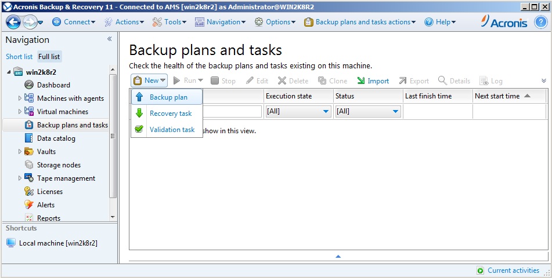Screen dimensions: 552x278
Task: Choose Validation task from New menu
Action: (x=167, y=130)
